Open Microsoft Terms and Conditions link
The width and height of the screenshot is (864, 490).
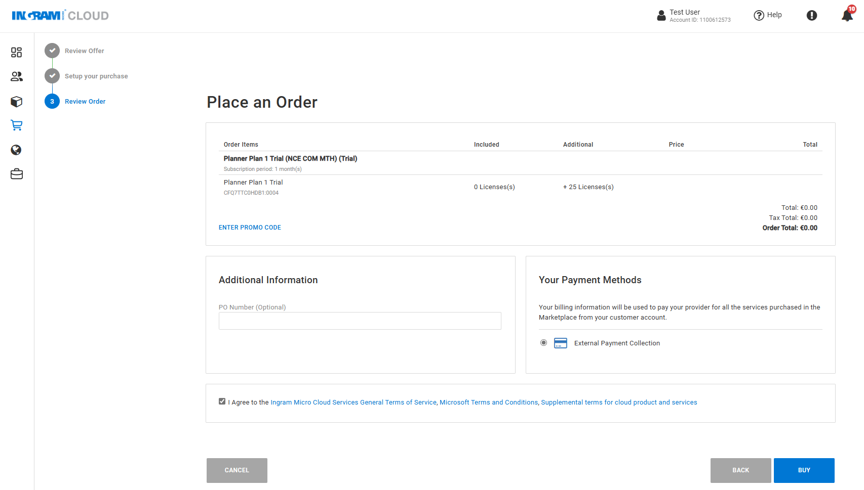tap(489, 403)
